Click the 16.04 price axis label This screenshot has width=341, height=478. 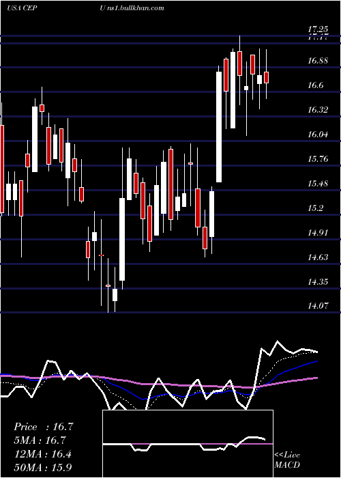(x=318, y=135)
